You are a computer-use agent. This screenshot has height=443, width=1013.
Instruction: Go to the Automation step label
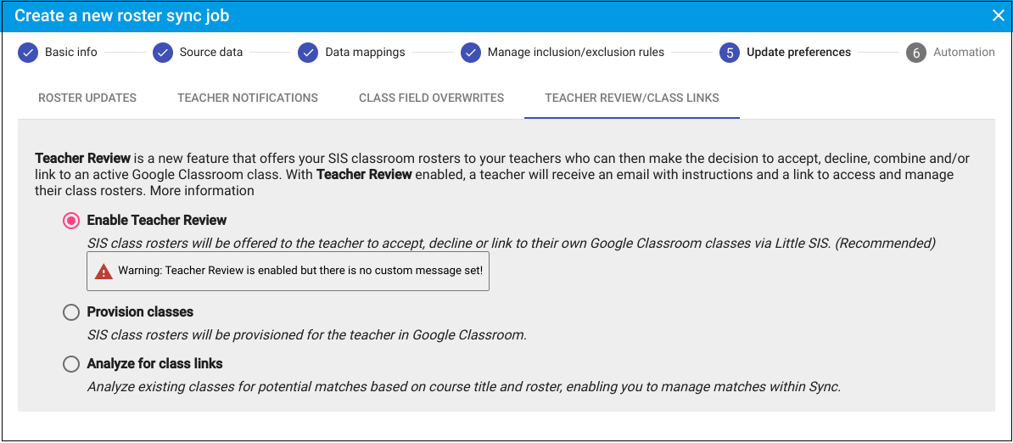tap(964, 53)
